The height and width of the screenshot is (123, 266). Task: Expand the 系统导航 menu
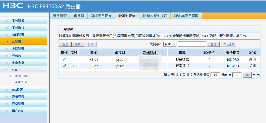tap(24, 21)
